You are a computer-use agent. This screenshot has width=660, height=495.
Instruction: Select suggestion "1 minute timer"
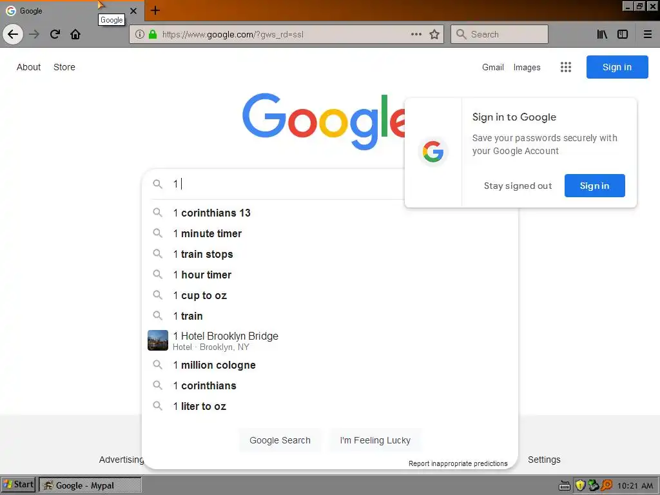(330, 233)
